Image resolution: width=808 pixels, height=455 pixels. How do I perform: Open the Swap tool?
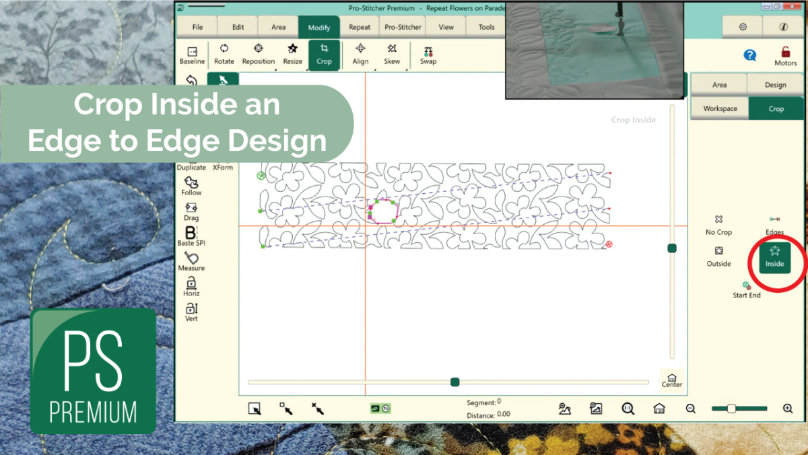(428, 55)
